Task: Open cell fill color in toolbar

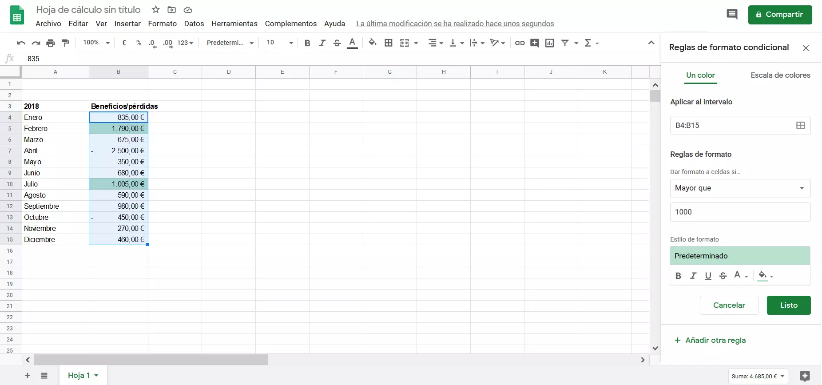Action: pyautogui.click(x=373, y=43)
